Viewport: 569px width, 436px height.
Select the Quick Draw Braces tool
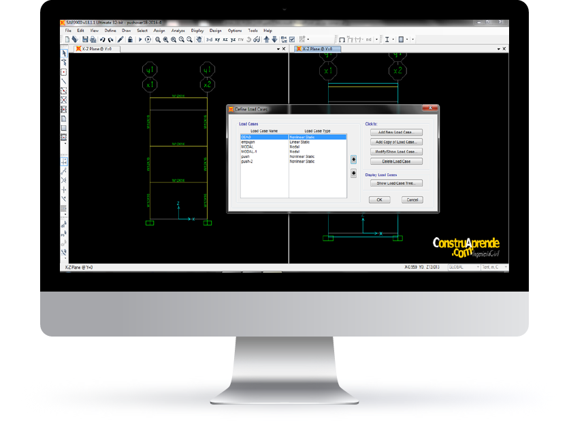64,100
